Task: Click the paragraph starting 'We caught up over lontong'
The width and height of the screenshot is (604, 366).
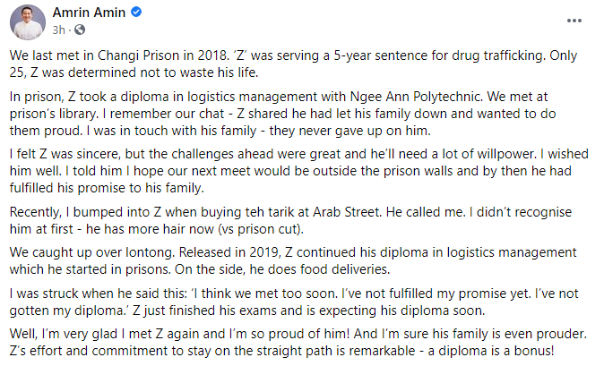Action: point(296,270)
